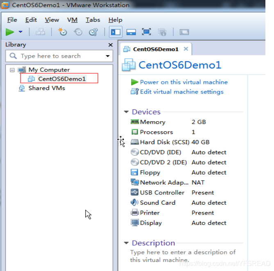Click the CD/DVD 2 (IDE) disc icon
Image resolution: width=274 pixels, height=271 pixels.
135,162
